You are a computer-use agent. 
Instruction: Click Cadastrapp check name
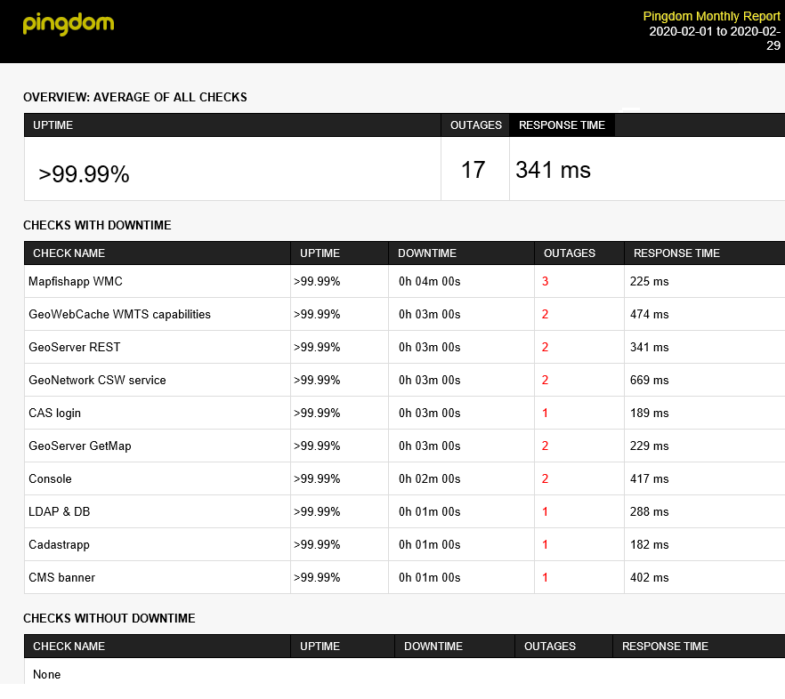tap(59, 545)
